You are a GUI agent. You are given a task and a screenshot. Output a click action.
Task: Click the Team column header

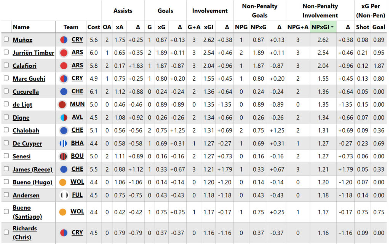[71, 27]
